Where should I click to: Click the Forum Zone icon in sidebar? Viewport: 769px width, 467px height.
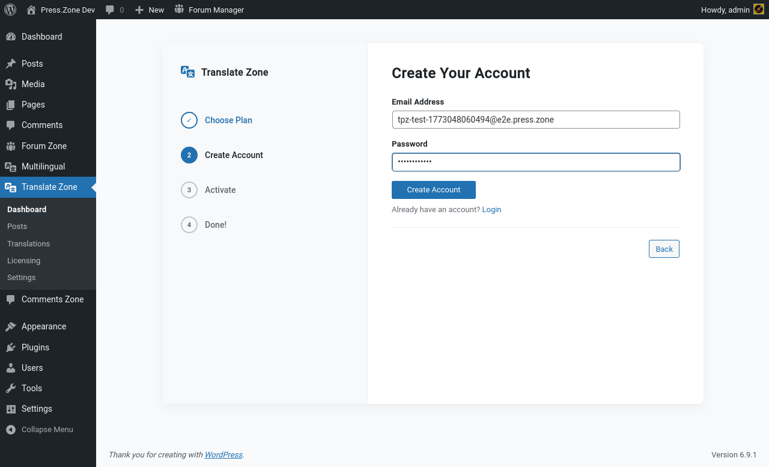tap(11, 146)
